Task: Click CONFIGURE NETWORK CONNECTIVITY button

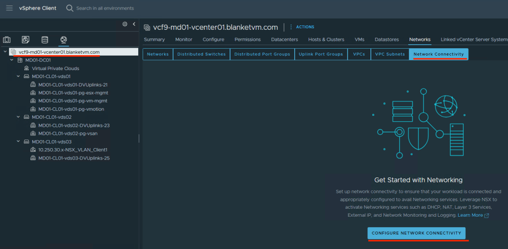Action: 417,233
